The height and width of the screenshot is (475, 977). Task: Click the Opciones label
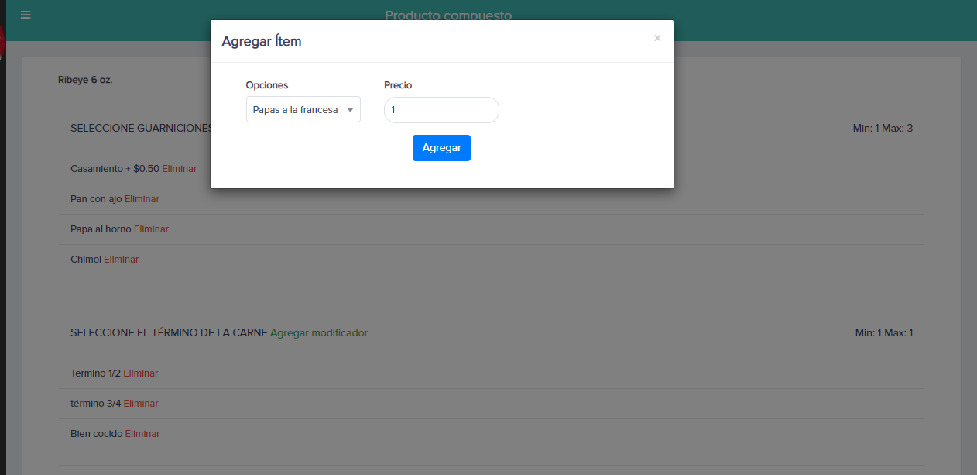pyautogui.click(x=267, y=85)
